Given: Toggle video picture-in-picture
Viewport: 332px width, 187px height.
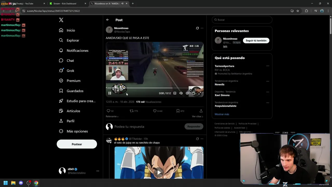Looking at the screenshot, I should click(x=193, y=93).
